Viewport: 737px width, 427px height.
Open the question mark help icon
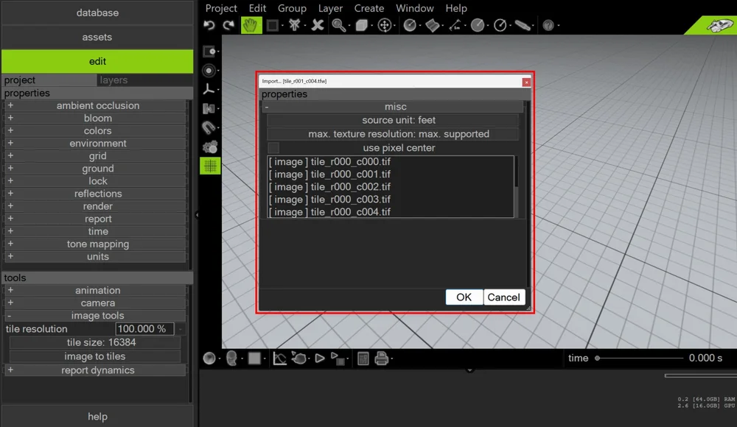[548, 25]
